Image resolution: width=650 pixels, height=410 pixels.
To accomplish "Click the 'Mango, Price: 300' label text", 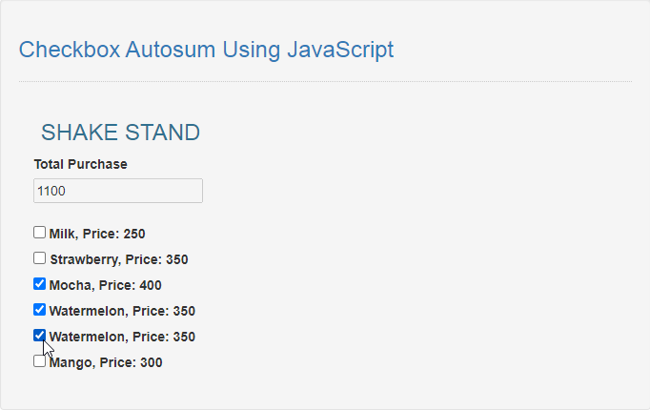I will point(106,362).
